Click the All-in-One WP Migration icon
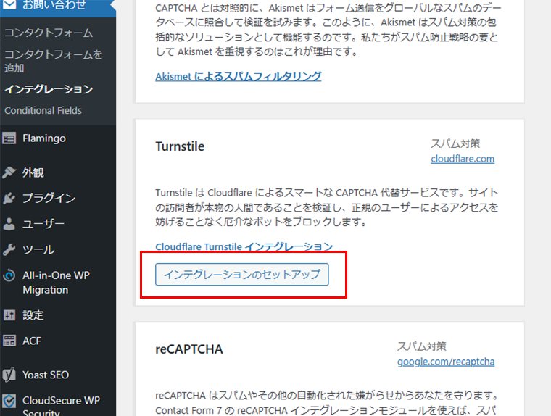 [x=9, y=275]
